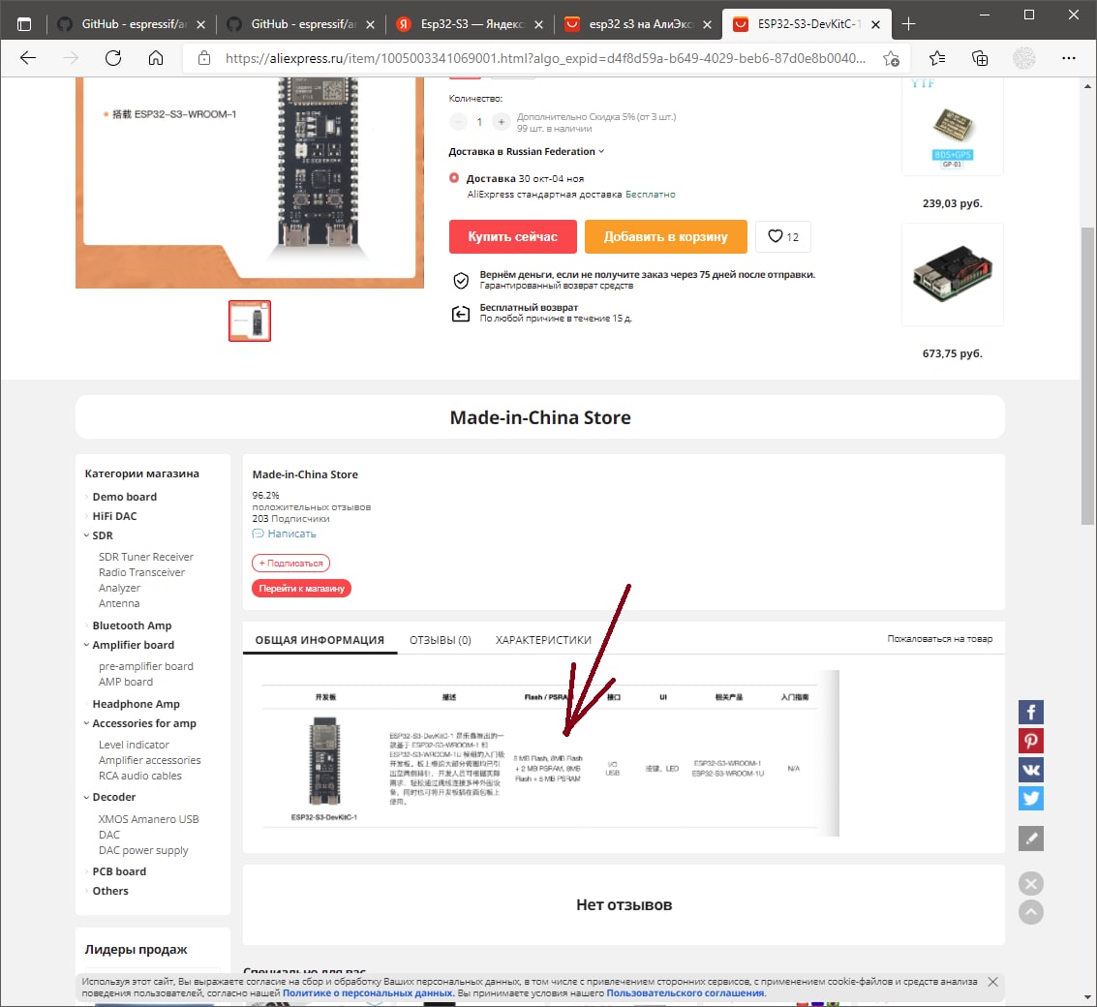The height and width of the screenshot is (1007, 1097).
Task: Open the PCB board category
Action: click(119, 871)
